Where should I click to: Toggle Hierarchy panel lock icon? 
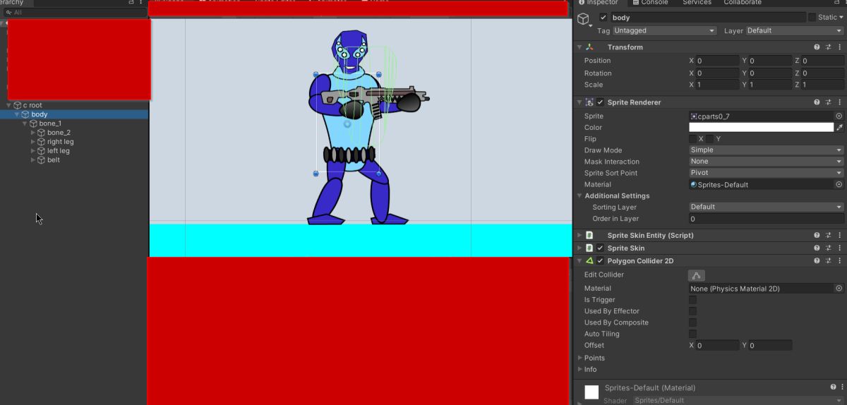click(x=131, y=2)
